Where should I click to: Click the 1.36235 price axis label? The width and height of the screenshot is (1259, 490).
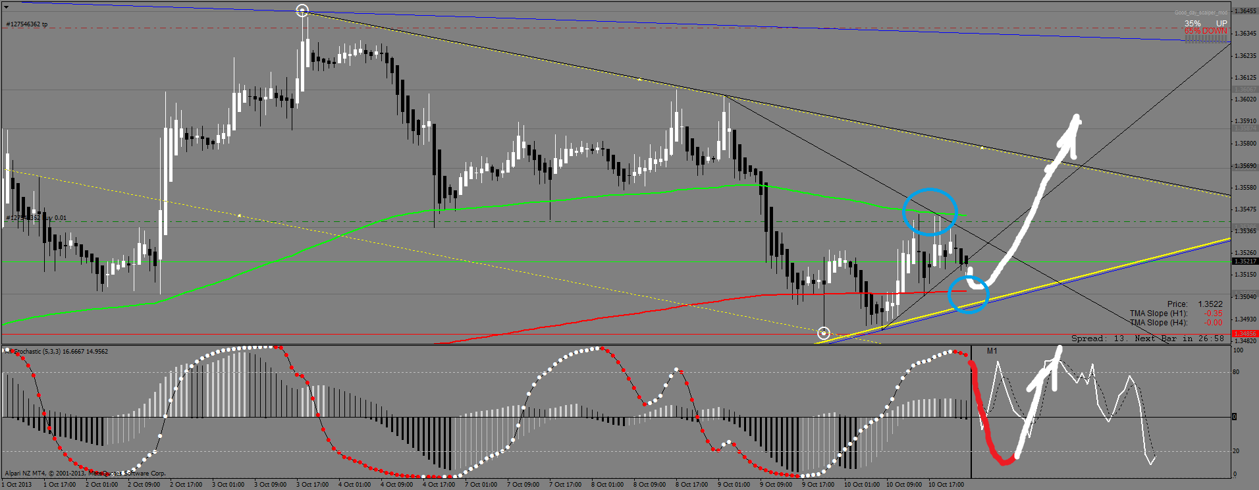pyautogui.click(x=1245, y=55)
